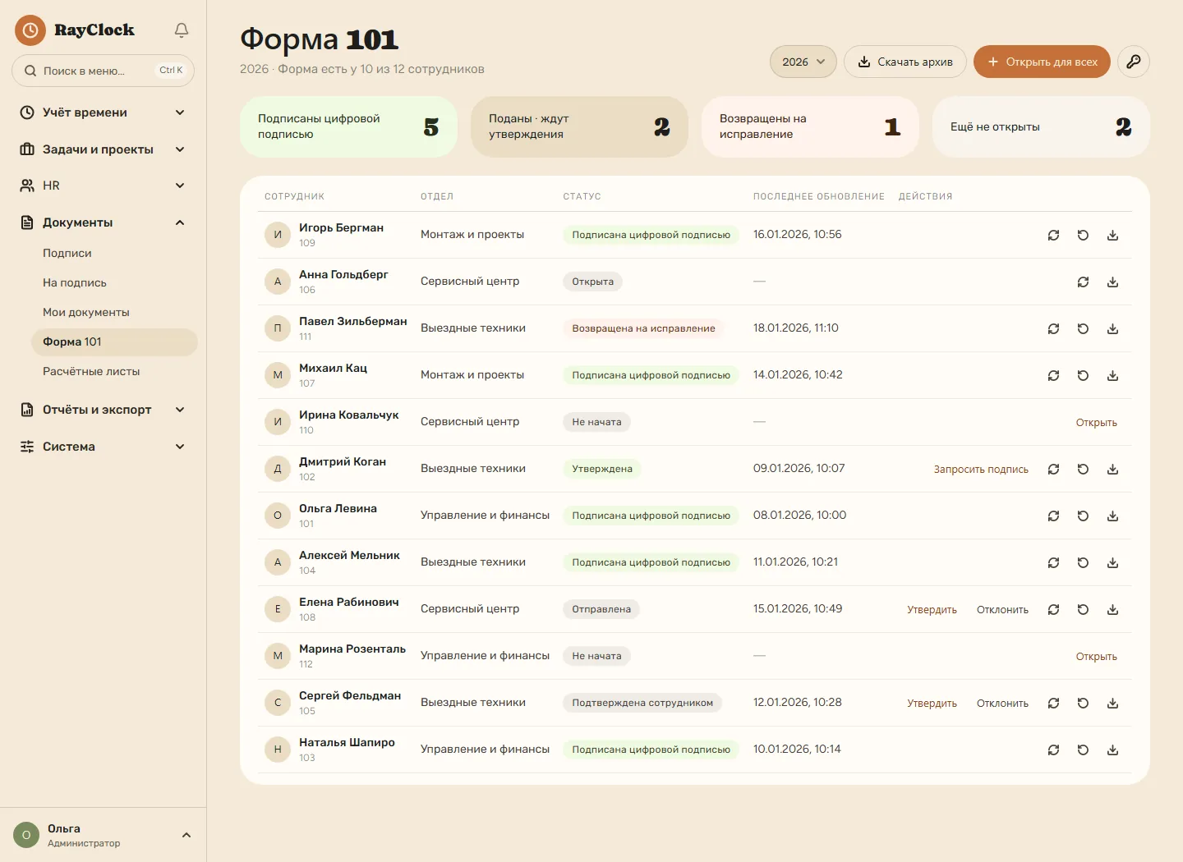Screen dimensions: 1183x862
Task: Expand the Отчёты и экспорт section
Action: pos(104,410)
